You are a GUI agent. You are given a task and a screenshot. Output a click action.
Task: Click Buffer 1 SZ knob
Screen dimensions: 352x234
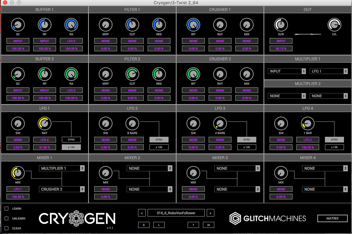(18, 25)
